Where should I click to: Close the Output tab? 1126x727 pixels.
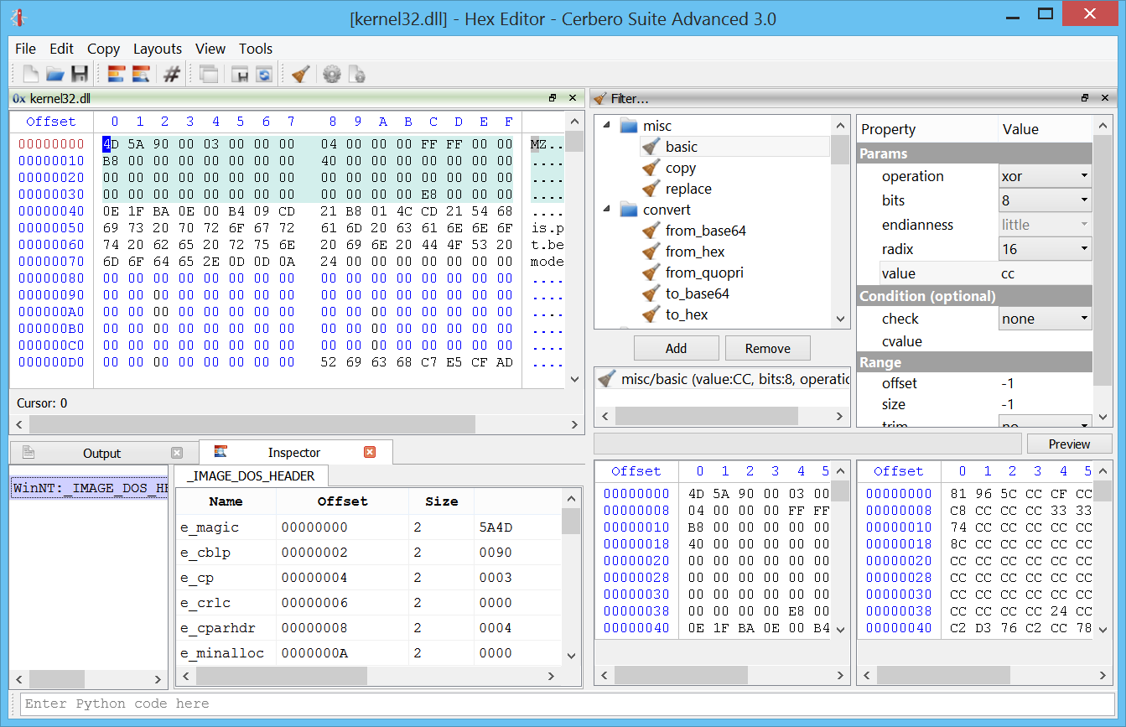coord(177,453)
